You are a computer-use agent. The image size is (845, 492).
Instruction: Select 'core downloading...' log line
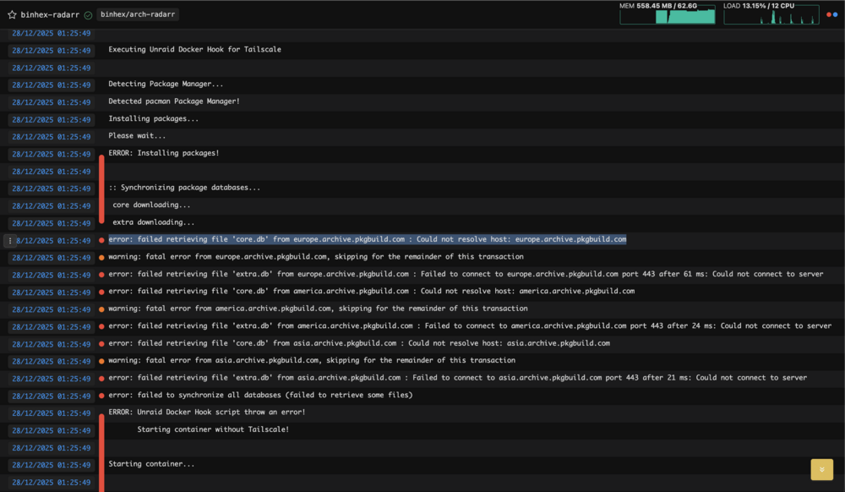151,205
